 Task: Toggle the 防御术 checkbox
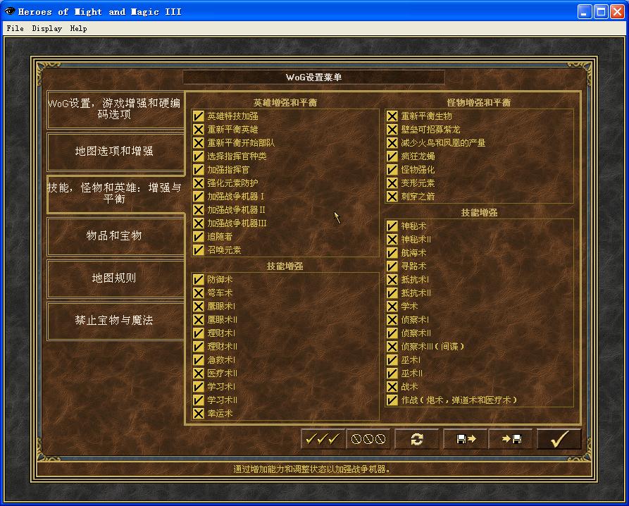[198, 280]
